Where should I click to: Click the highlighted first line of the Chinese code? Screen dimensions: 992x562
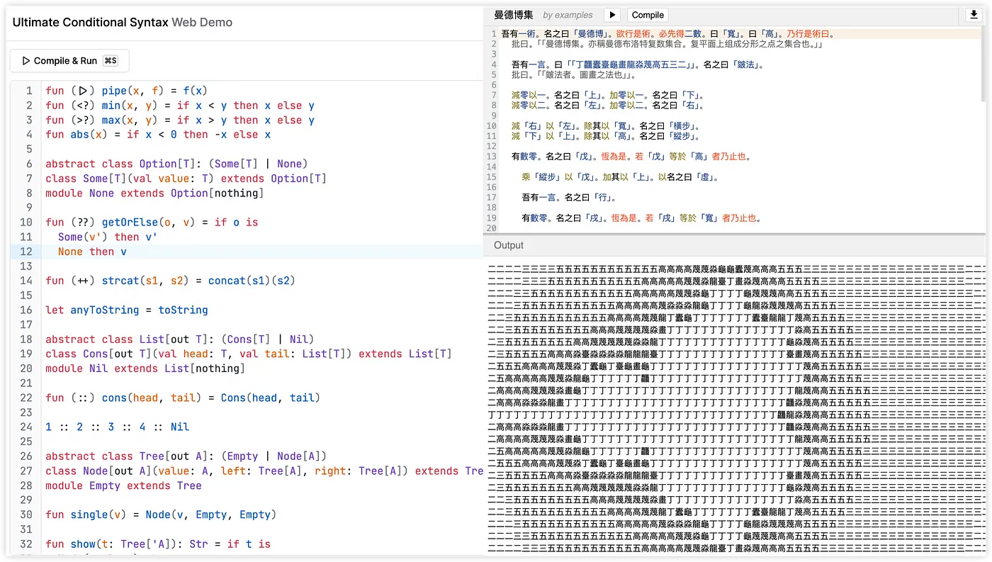[x=666, y=33]
